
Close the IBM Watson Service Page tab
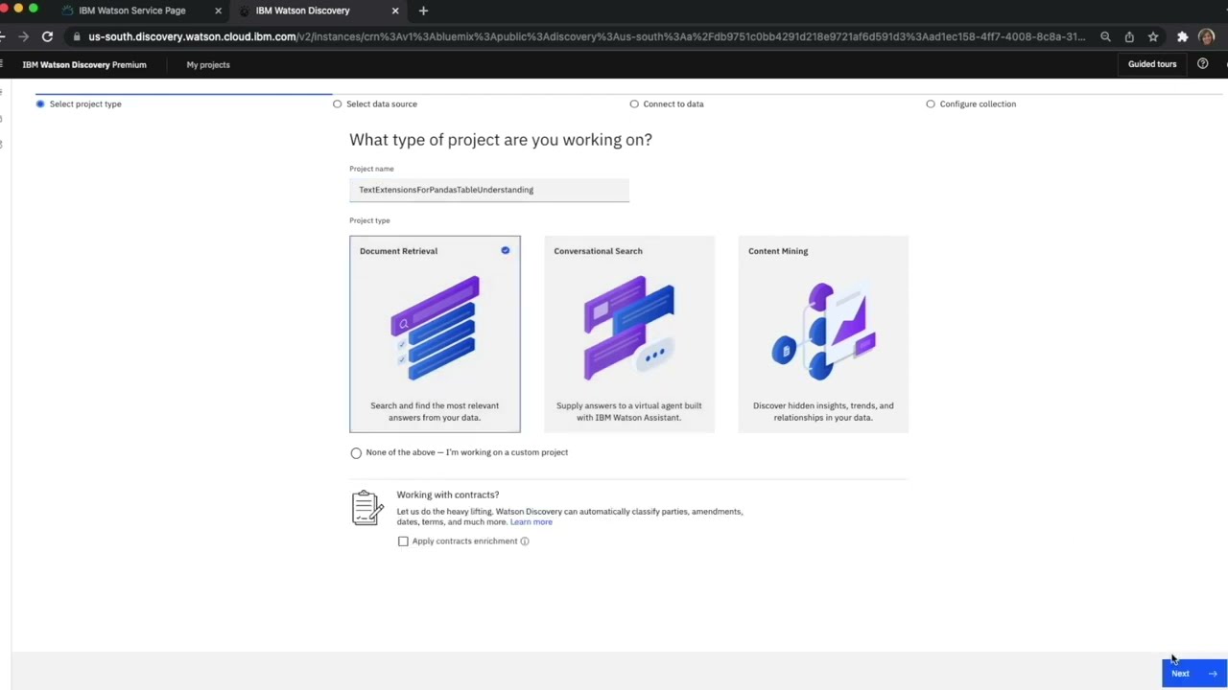pos(218,11)
